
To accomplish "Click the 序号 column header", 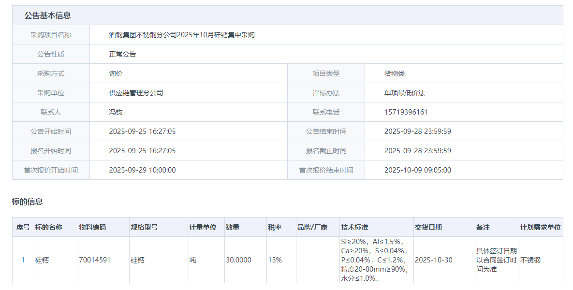I will [x=23, y=227].
